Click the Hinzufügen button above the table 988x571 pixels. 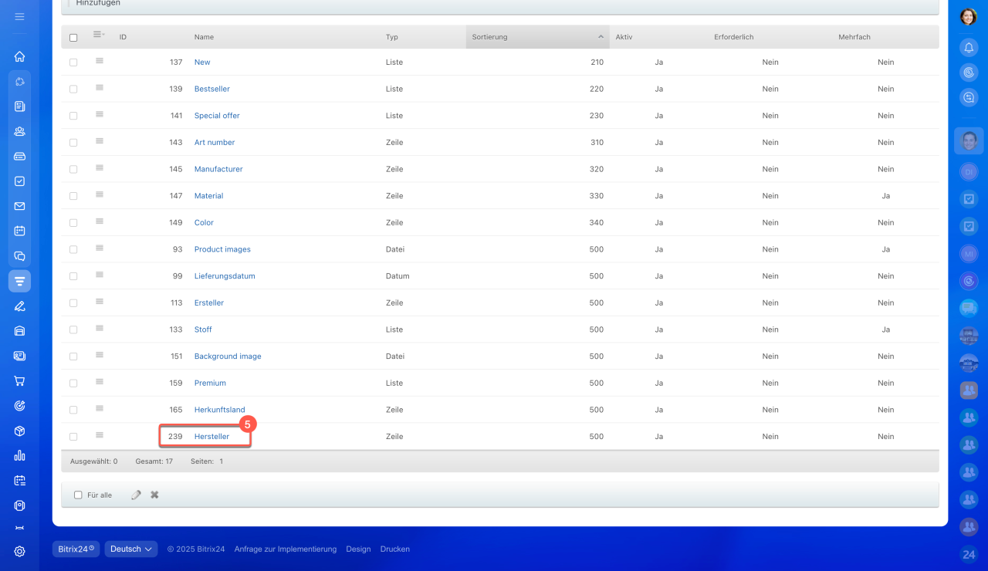click(x=98, y=3)
